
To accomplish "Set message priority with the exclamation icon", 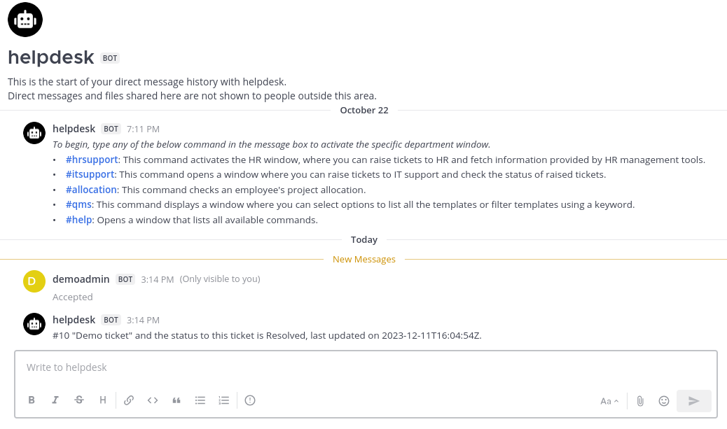I will (250, 400).
